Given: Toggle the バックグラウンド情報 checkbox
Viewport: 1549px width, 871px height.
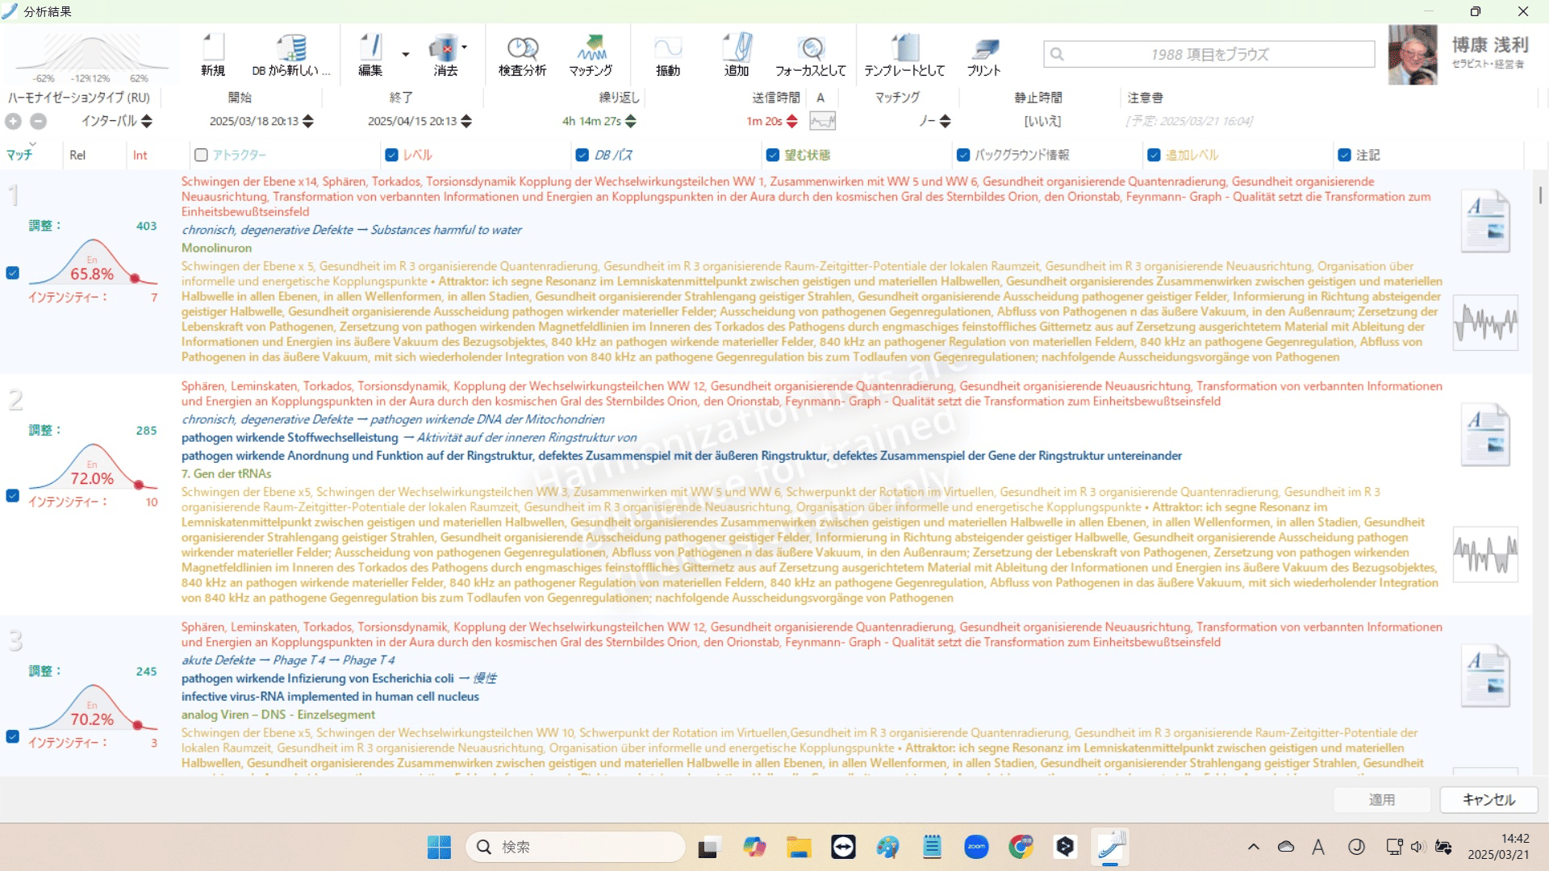Looking at the screenshot, I should (x=962, y=155).
